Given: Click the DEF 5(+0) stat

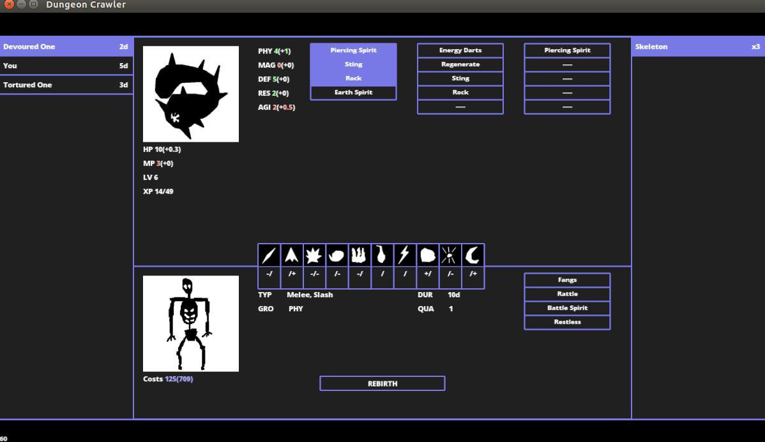Looking at the screenshot, I should pyautogui.click(x=274, y=80).
